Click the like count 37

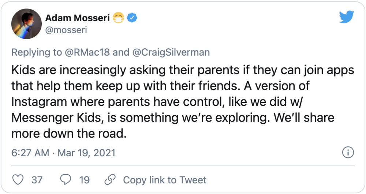(37, 180)
